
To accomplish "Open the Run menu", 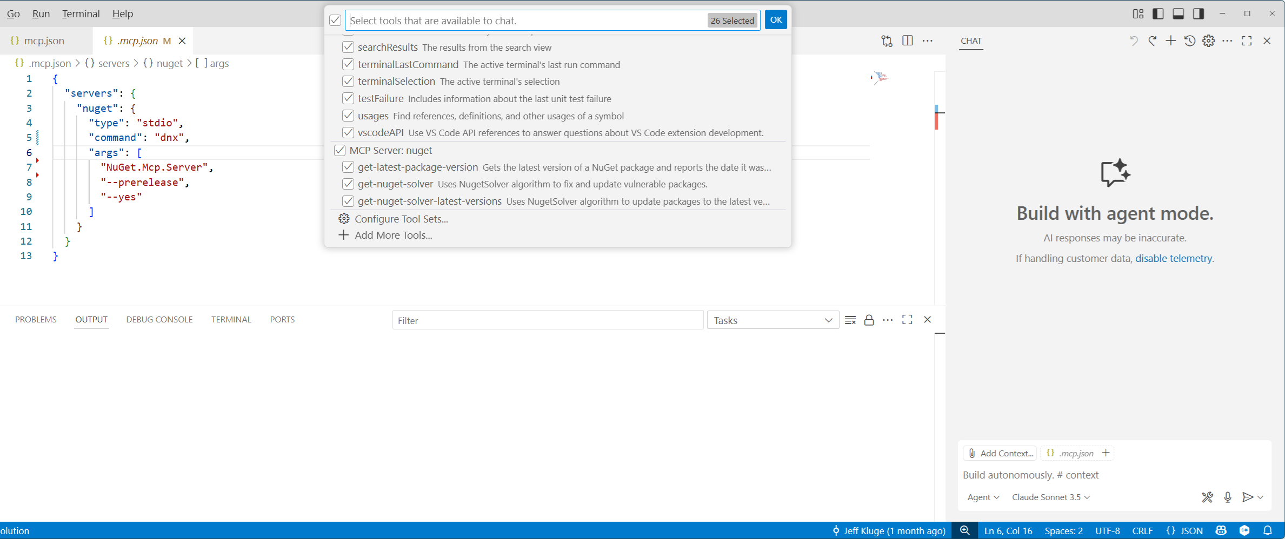I will pyautogui.click(x=41, y=14).
